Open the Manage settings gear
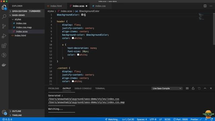 [x=4, y=112]
